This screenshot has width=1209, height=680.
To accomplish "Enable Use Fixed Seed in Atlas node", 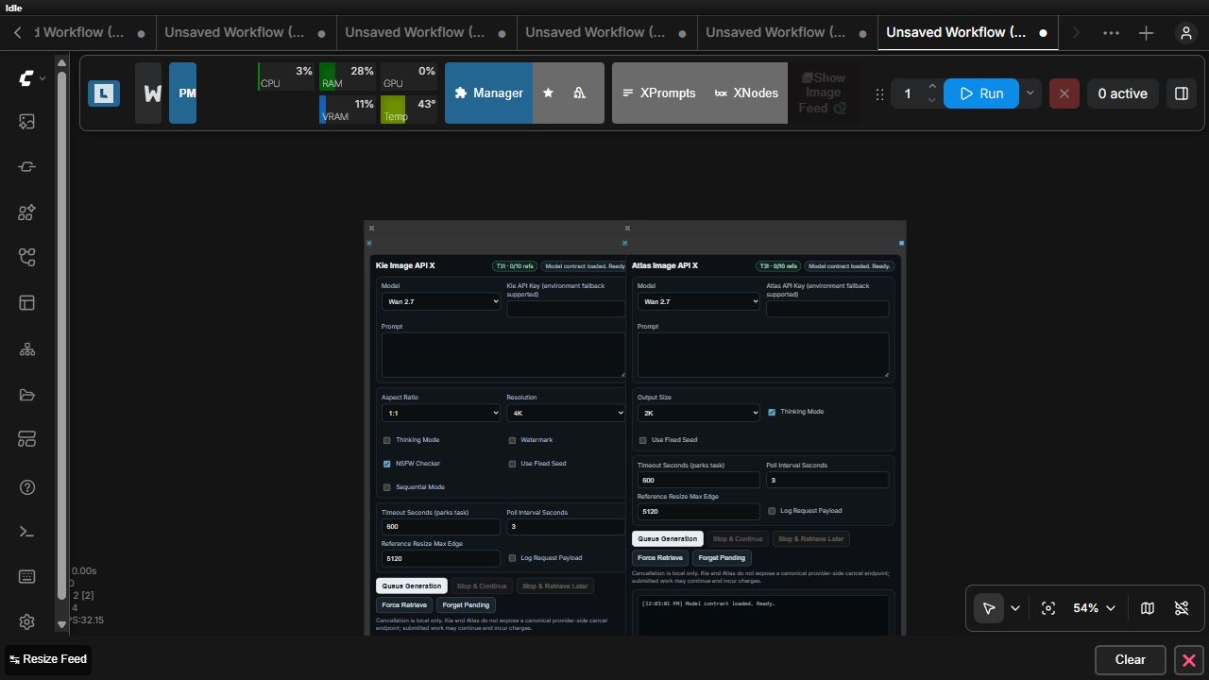I will (643, 440).
